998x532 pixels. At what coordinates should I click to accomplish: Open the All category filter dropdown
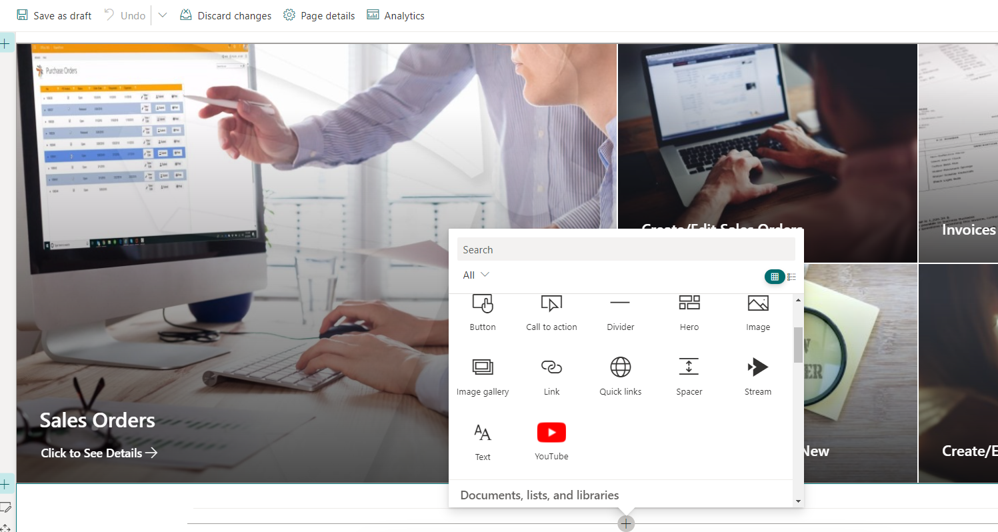pos(476,275)
